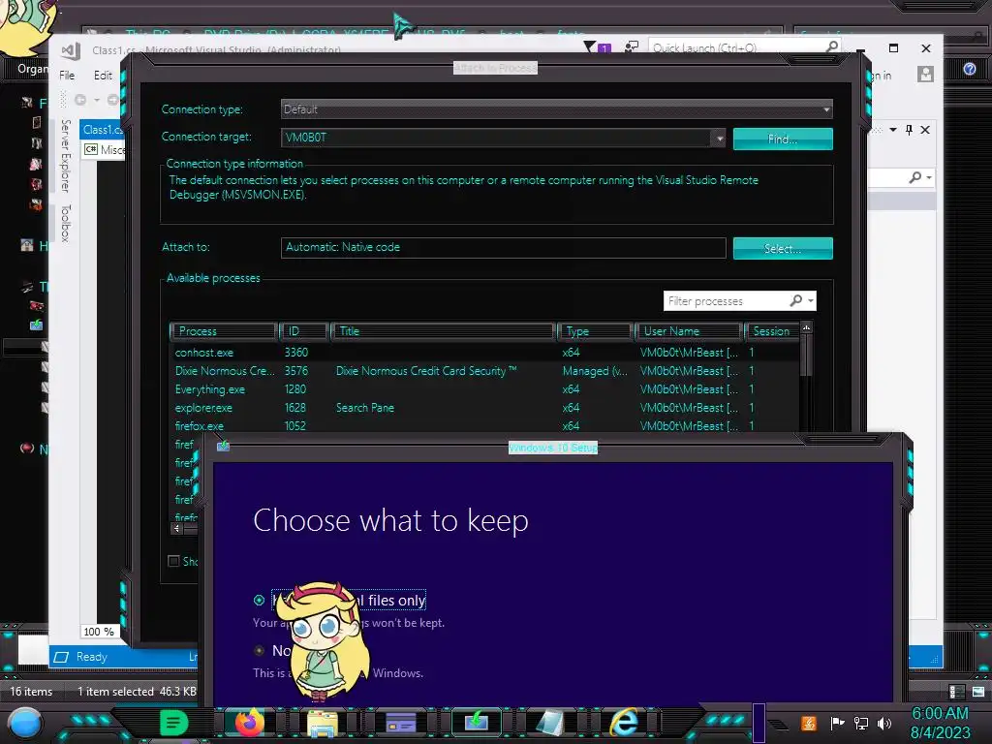This screenshot has height=744, width=992.
Task: Open the Visual Studio side panel window options dropdown arrow
Action: (892, 130)
